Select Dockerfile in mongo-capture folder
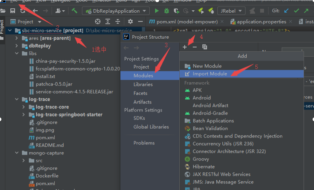The width and height of the screenshot is (314, 190). click(x=47, y=176)
